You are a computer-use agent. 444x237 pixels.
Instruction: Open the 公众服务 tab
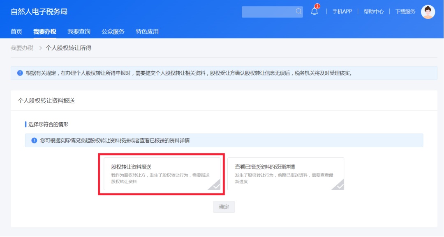pyautogui.click(x=113, y=31)
